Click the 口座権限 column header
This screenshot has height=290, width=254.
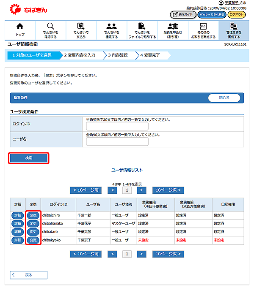point(228,205)
